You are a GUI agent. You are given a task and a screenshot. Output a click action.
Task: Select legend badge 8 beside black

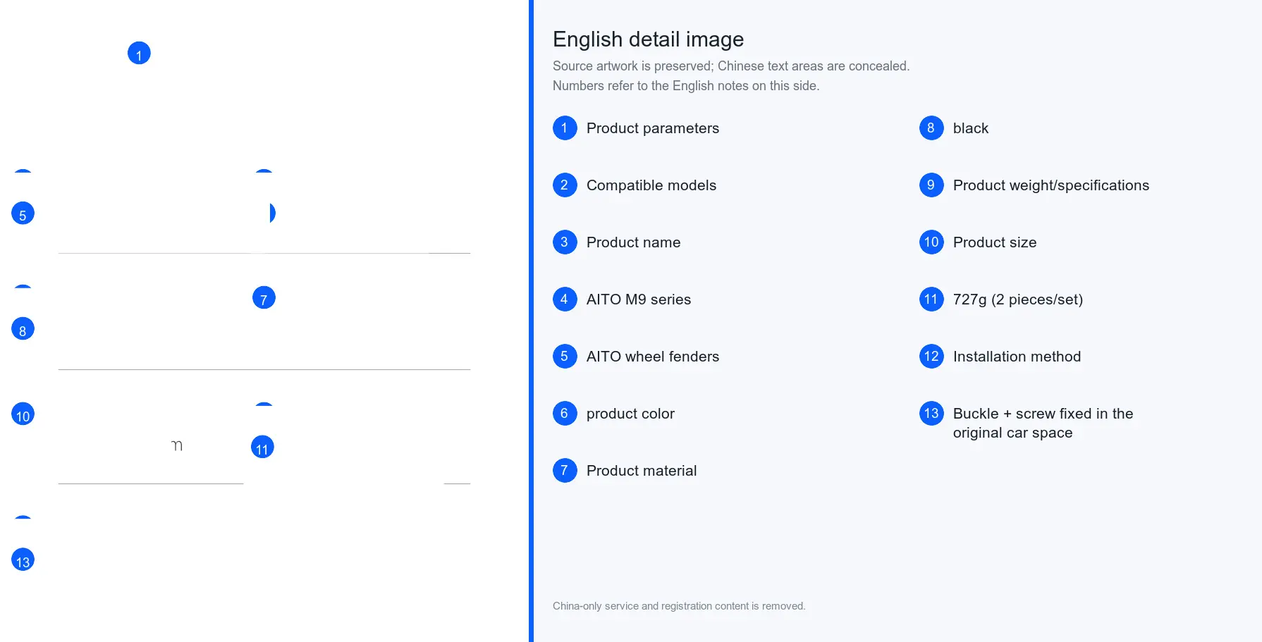coord(931,128)
